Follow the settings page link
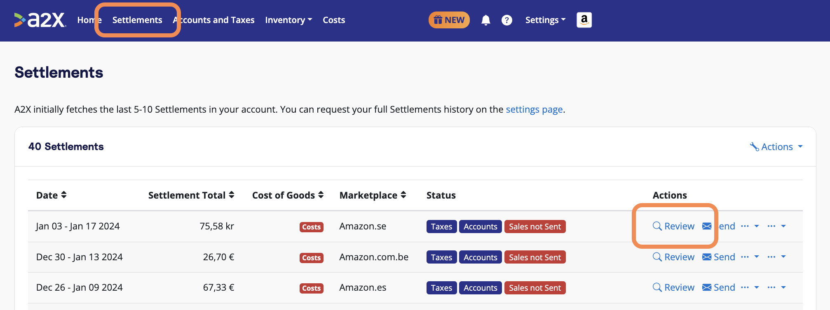 click(x=534, y=109)
